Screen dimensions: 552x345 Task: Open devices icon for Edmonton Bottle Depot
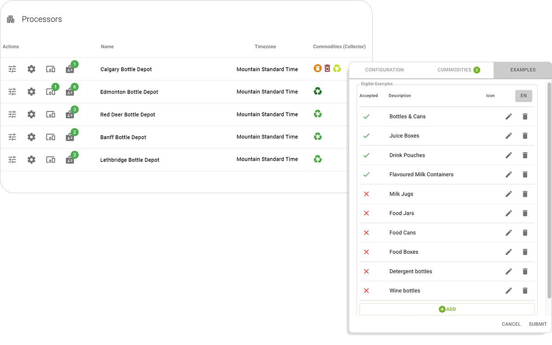tap(51, 92)
